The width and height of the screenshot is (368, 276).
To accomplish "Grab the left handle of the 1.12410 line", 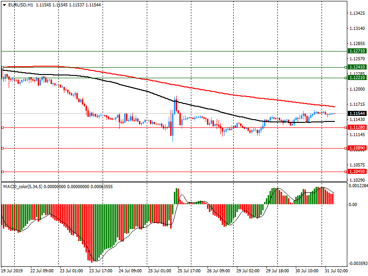I will [3, 67].
